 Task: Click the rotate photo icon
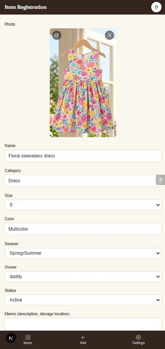pyautogui.click(x=57, y=35)
